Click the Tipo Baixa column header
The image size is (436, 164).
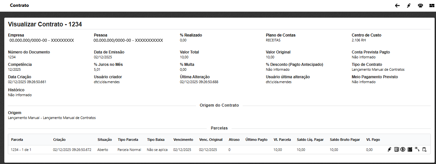[x=156, y=140]
